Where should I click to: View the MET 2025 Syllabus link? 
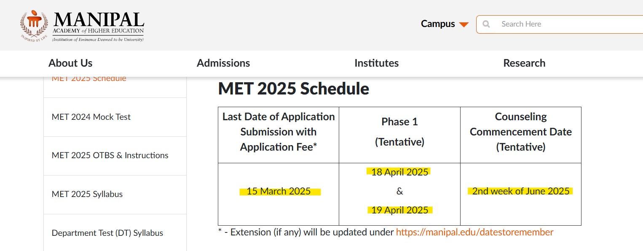click(x=87, y=194)
